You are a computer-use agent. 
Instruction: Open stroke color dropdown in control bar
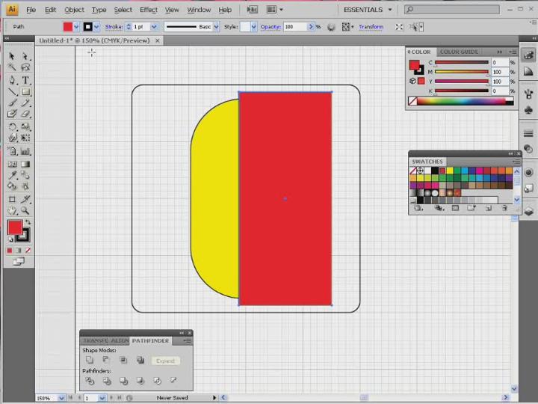click(x=96, y=26)
